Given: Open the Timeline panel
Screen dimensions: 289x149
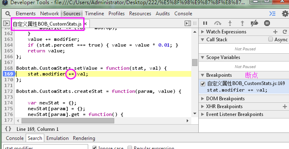Looking at the screenshot, I should pos(94,14).
